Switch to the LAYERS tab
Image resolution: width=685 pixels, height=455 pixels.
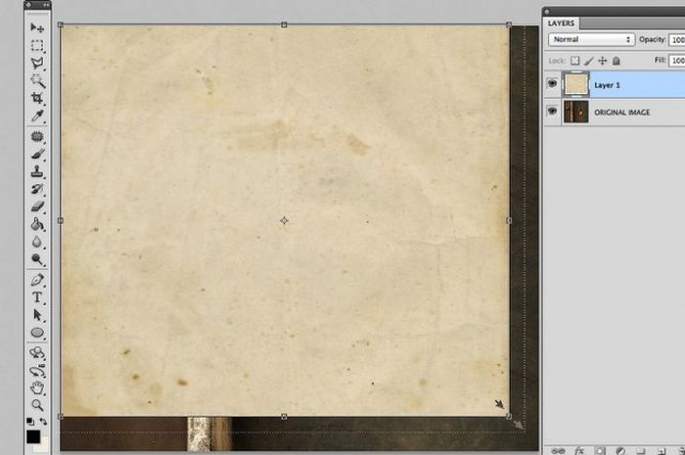click(x=563, y=23)
